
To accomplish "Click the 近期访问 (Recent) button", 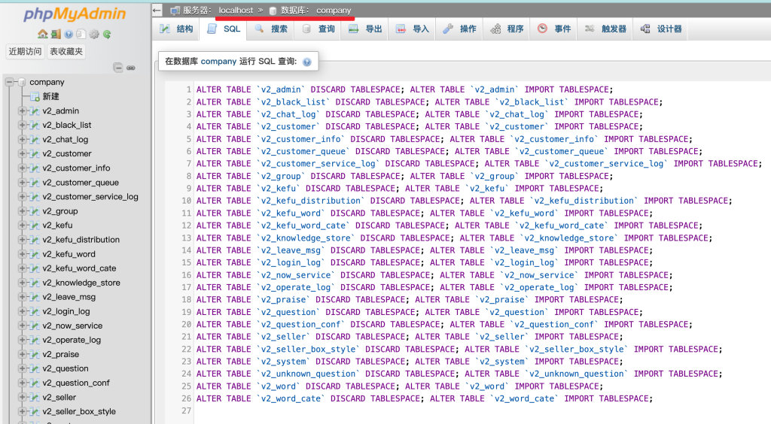I will click(25, 51).
